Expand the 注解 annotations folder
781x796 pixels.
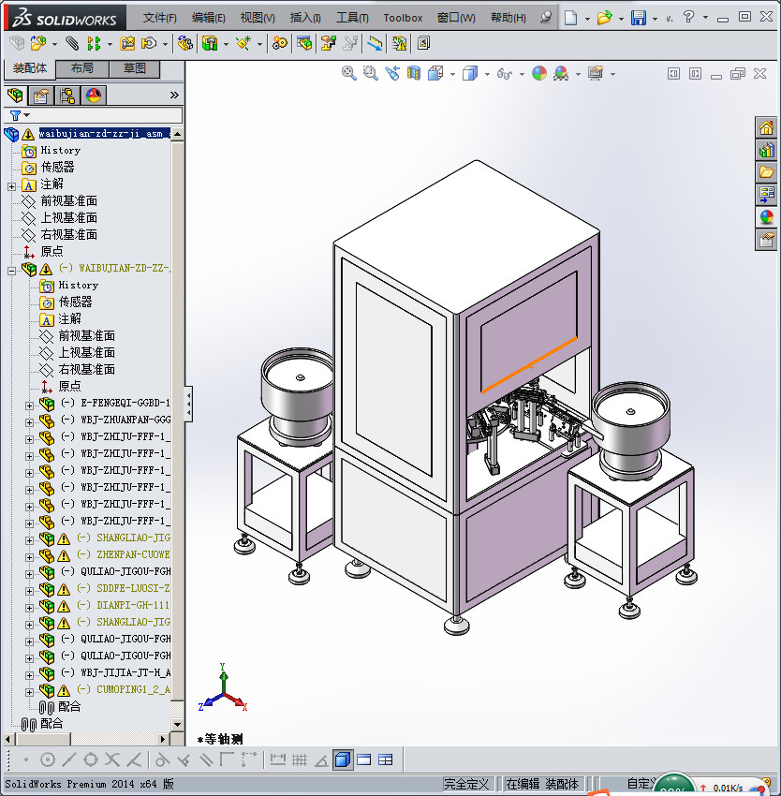(11, 186)
